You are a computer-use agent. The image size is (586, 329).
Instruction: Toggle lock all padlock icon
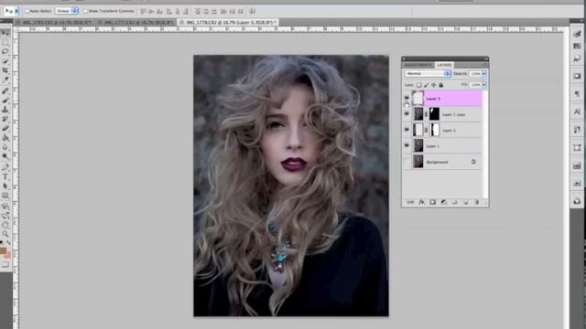[x=441, y=85]
